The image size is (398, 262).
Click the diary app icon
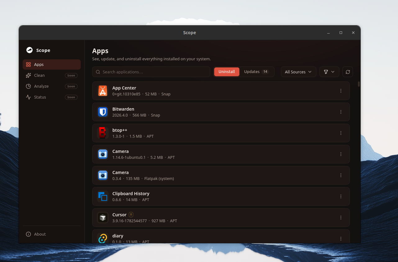coord(103,238)
